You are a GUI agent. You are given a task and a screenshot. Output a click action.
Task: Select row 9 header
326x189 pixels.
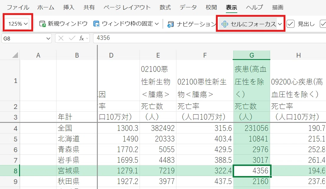click(x=10, y=181)
